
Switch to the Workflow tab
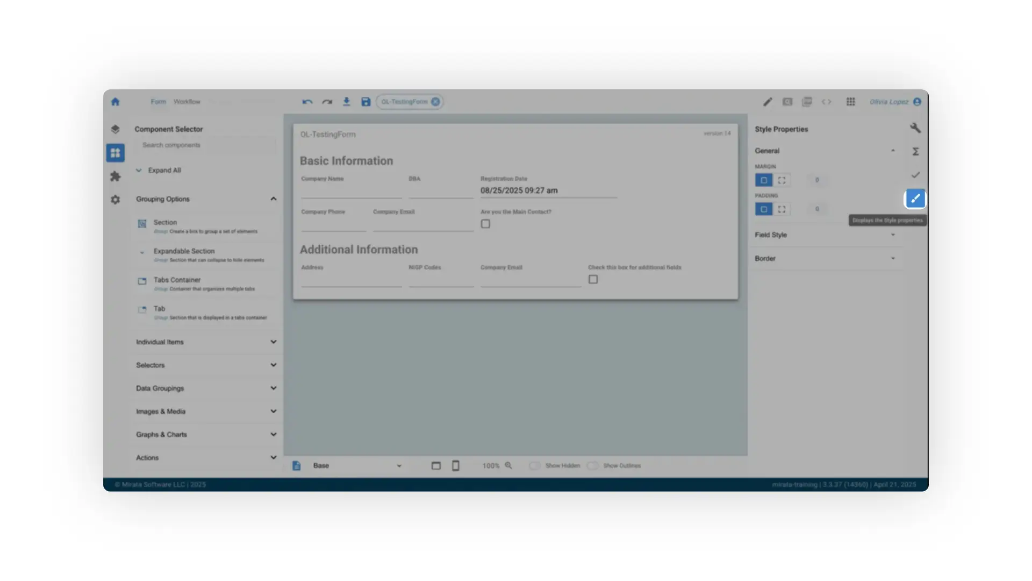(x=187, y=101)
